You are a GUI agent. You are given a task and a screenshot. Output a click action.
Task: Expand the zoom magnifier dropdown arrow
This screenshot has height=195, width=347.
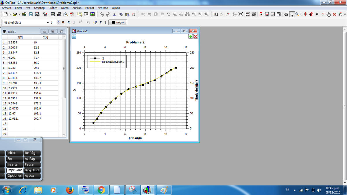point(301,14)
